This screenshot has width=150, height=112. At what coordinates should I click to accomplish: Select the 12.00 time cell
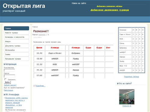tap(39, 59)
